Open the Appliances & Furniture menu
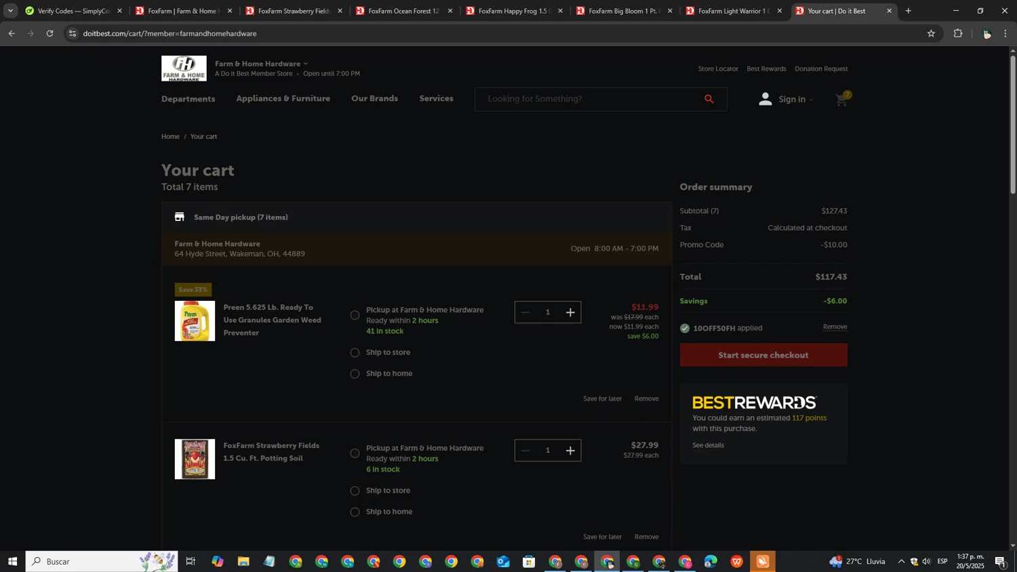This screenshot has height=572, width=1017. coord(283,98)
